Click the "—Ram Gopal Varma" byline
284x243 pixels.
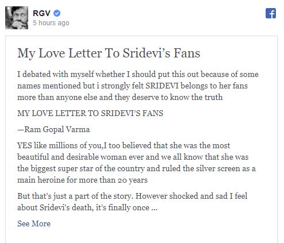(x=53, y=129)
